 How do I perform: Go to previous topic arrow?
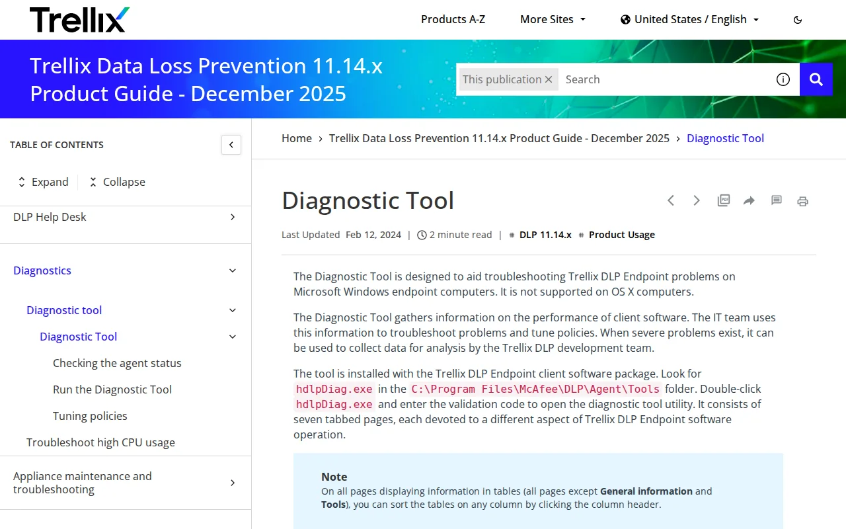(671, 200)
